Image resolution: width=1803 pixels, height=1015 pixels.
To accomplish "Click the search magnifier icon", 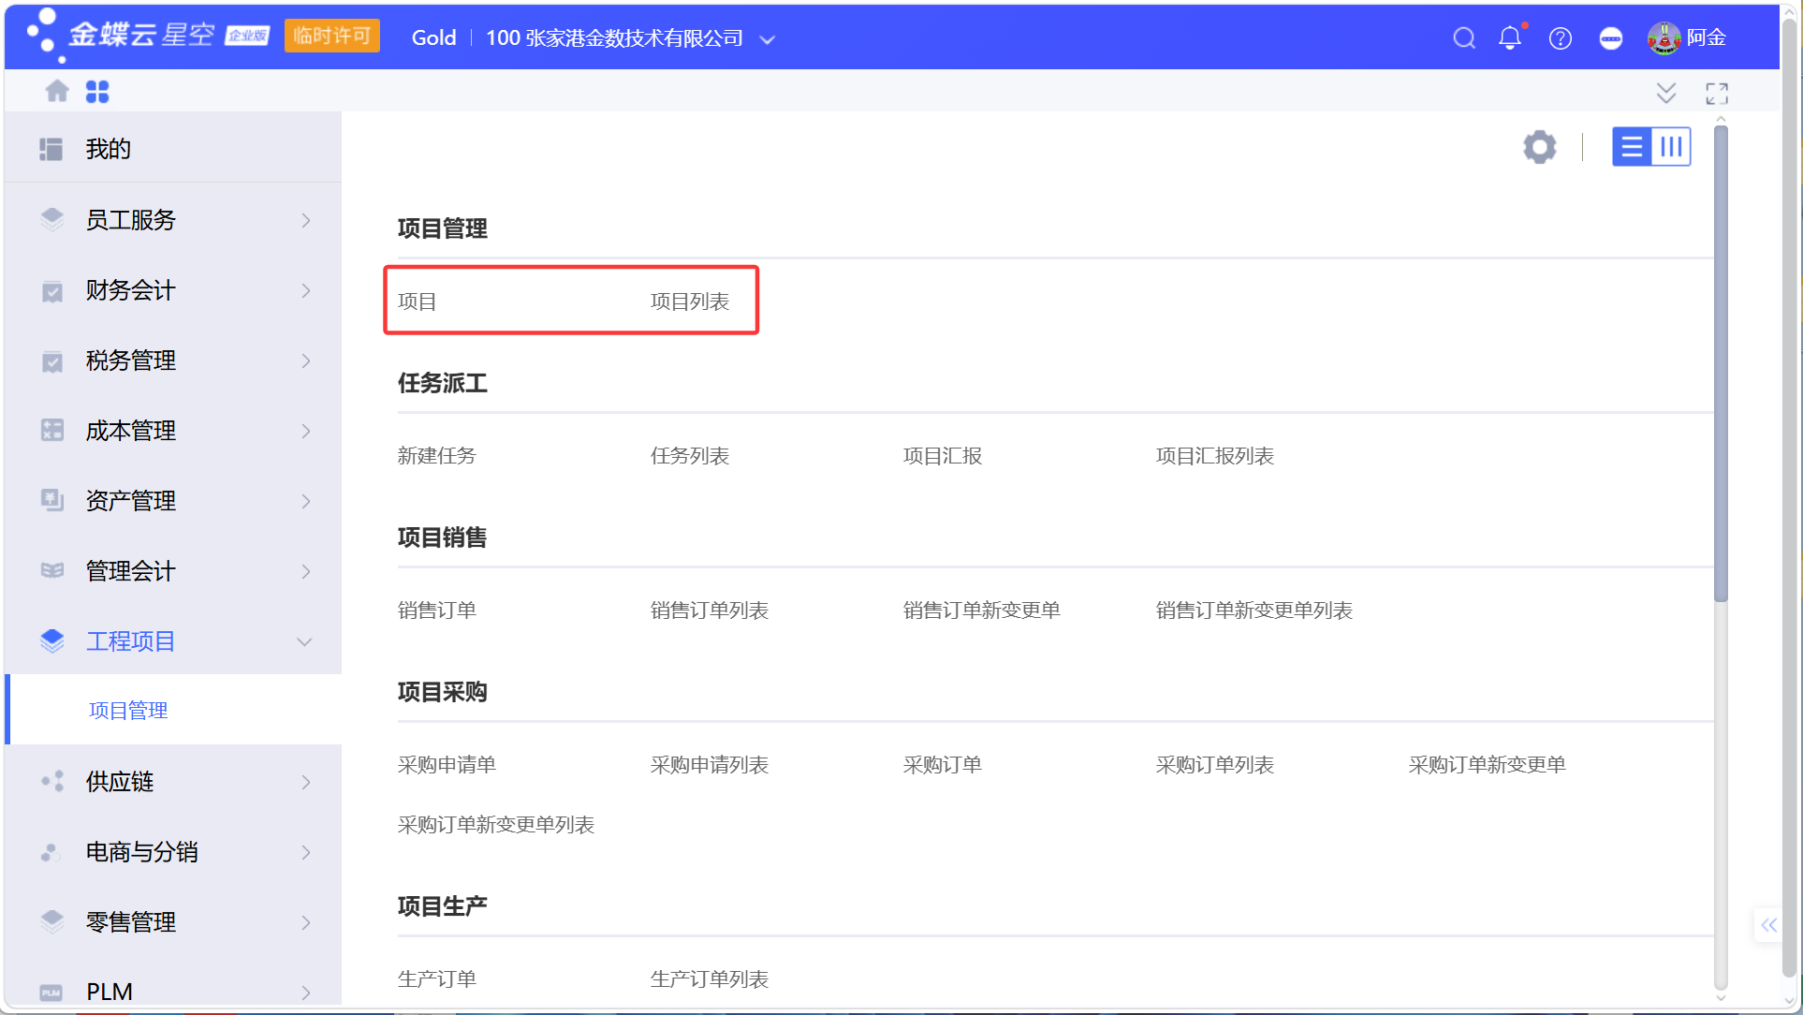I will click(x=1464, y=37).
